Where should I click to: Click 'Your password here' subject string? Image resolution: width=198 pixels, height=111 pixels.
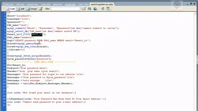33,68
